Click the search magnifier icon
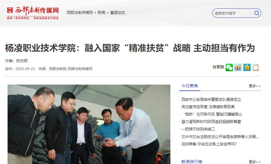271x164 pixels. (257, 13)
